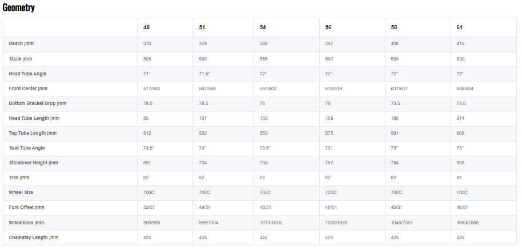Click the wheelbase value 1063/1068

click(x=467, y=222)
